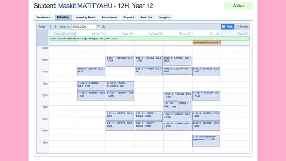Select the Schedule tab
The height and width of the screenshot is (161, 286).
[x=63, y=17]
